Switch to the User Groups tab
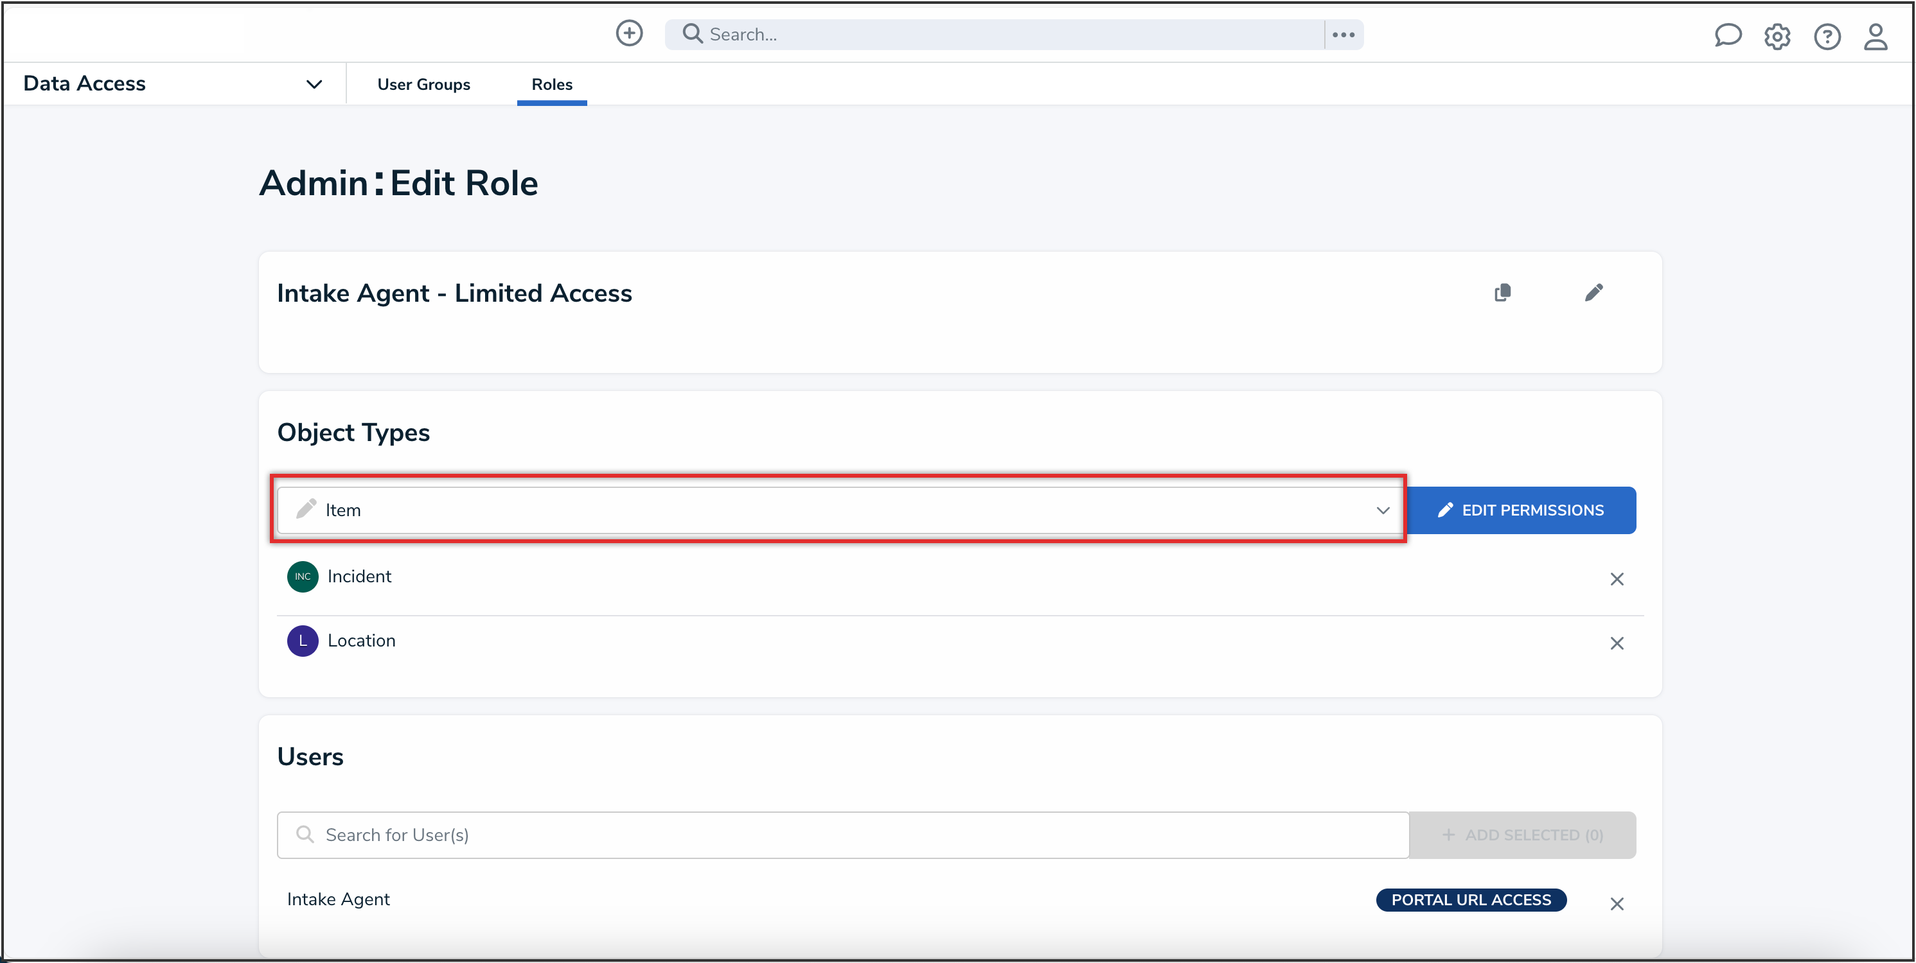Image resolution: width=1916 pixels, height=963 pixels. (x=423, y=85)
